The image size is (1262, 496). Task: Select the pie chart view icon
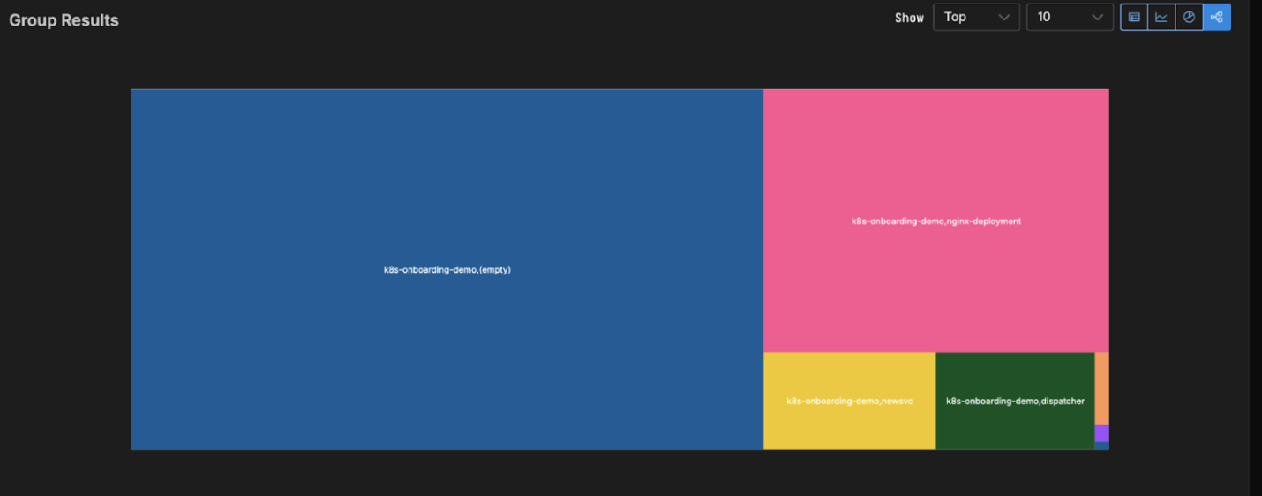tap(1189, 17)
